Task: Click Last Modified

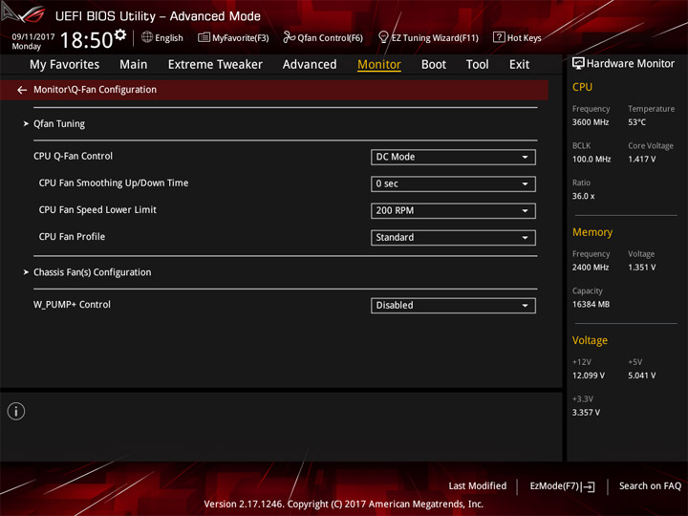Action: [478, 485]
